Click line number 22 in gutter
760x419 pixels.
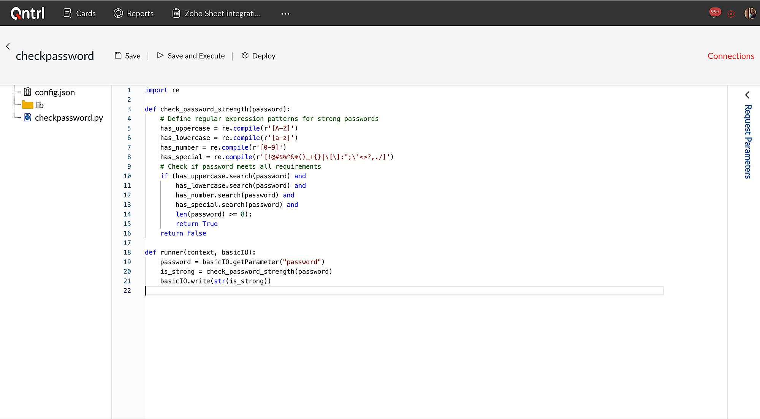pos(127,291)
